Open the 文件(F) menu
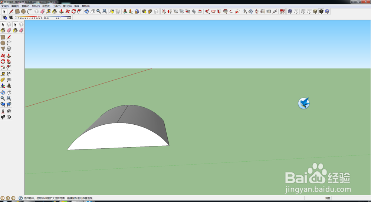Screen dimensions: 371x202 (5, 6)
